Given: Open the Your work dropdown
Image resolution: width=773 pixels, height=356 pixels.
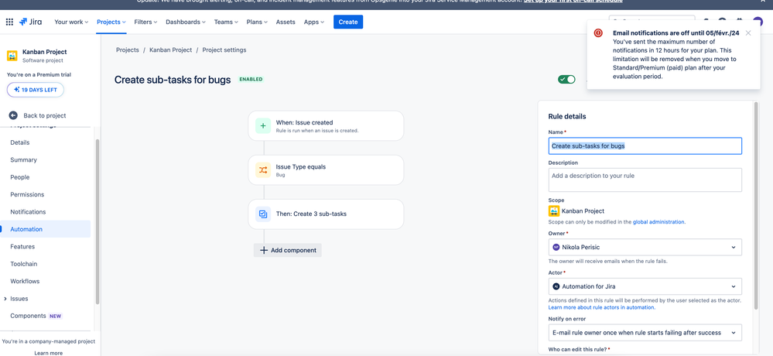Looking at the screenshot, I should point(71,22).
